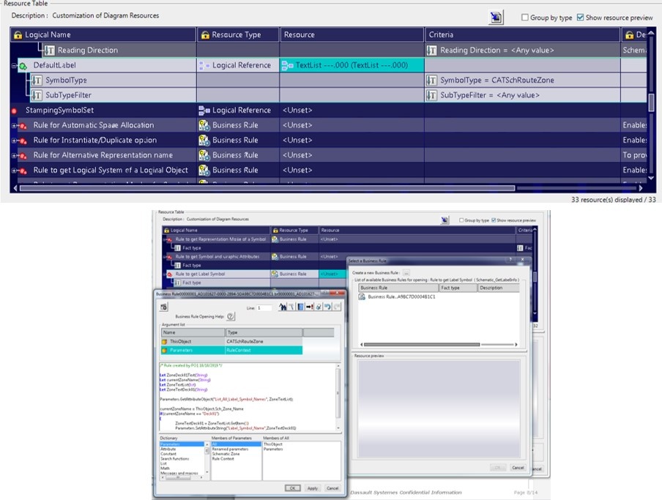Viewport: 662px width, 500px height.
Task: Expand Rule for Alternative Representation name node
Action: (x=14, y=155)
